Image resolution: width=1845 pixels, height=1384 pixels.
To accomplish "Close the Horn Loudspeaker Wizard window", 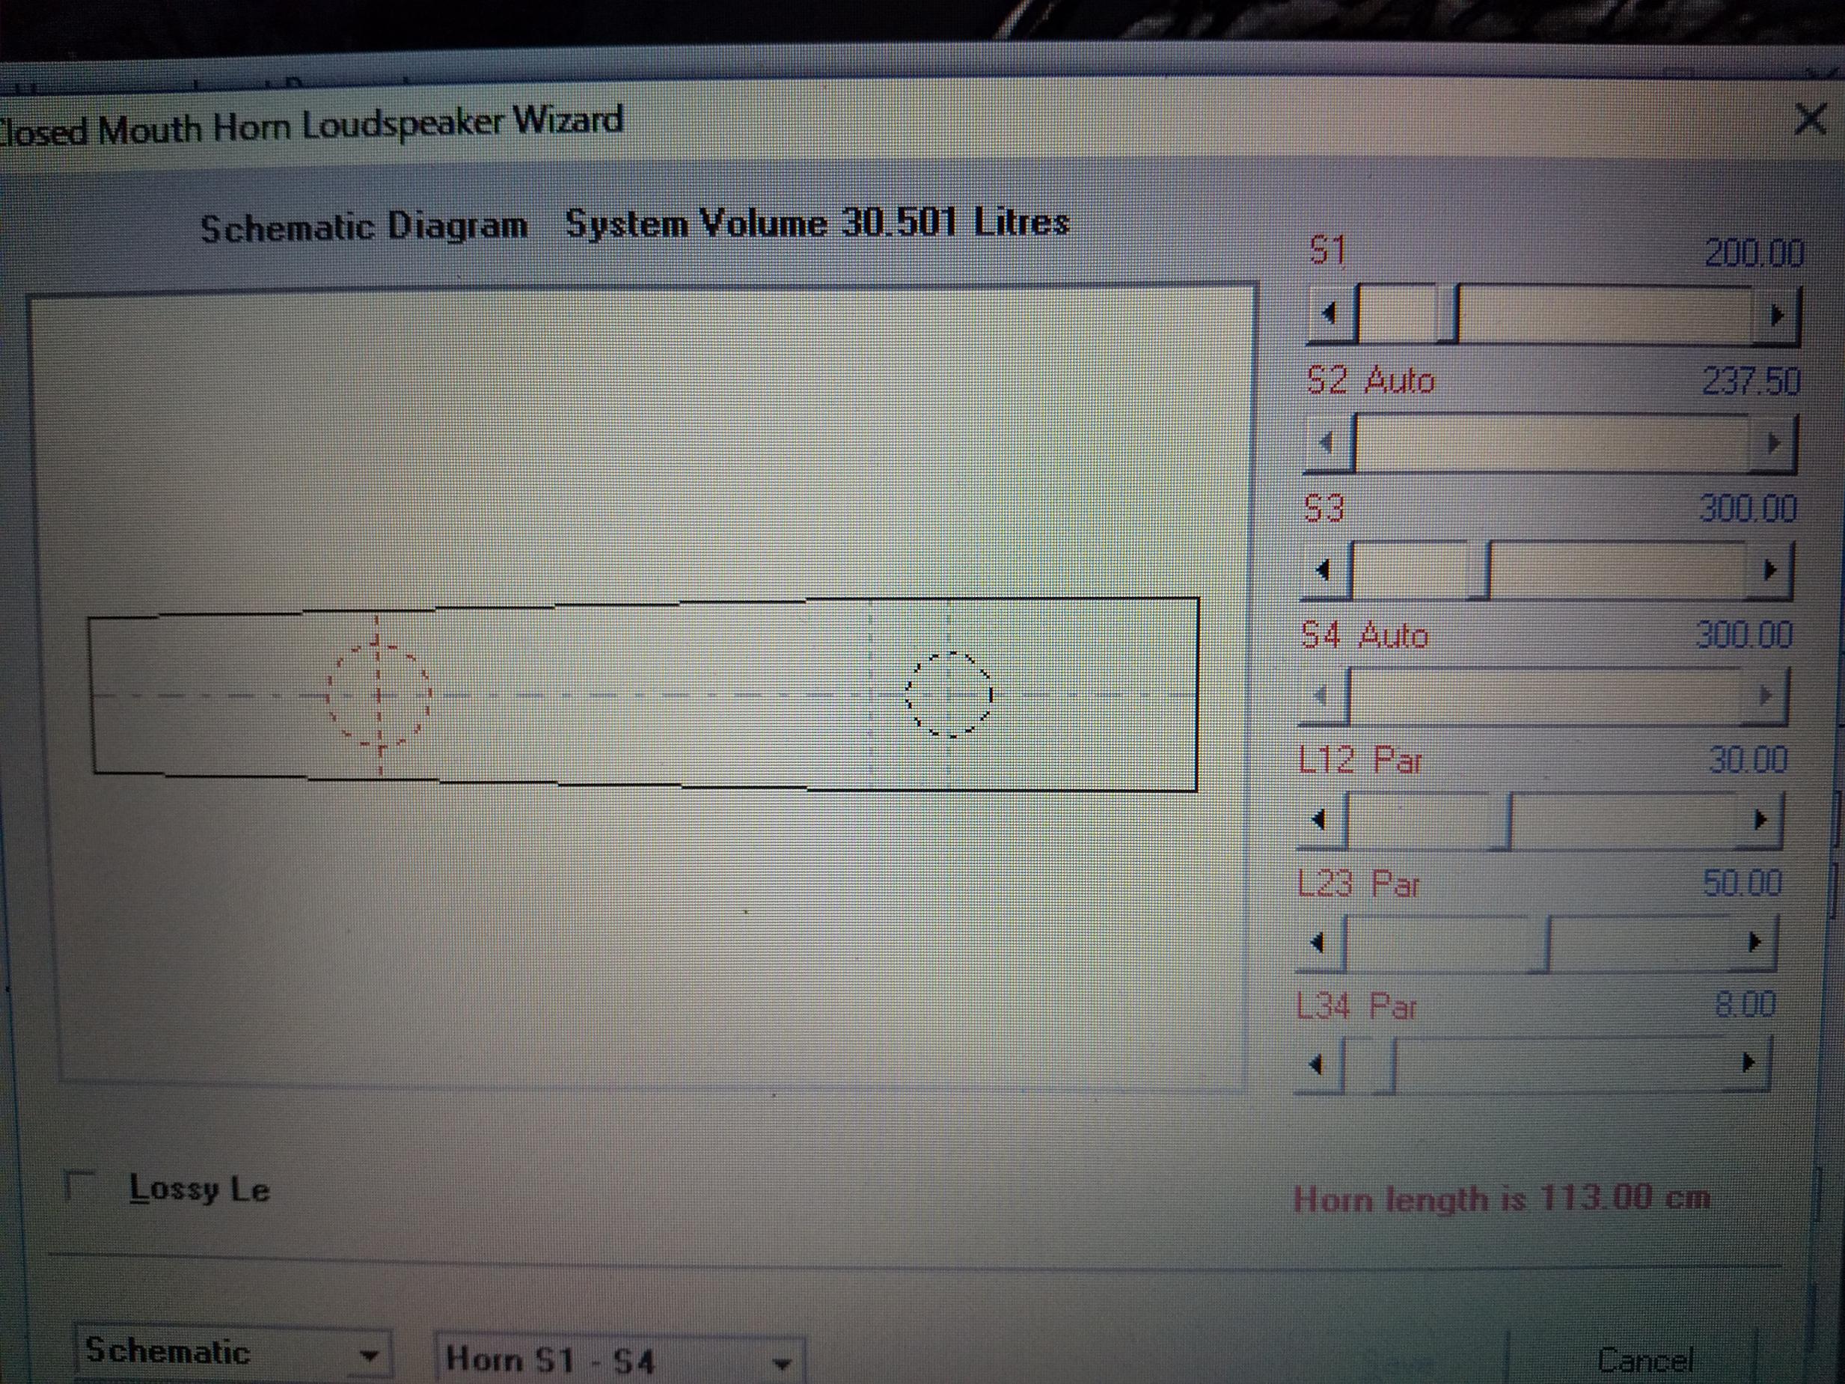I will [1809, 120].
